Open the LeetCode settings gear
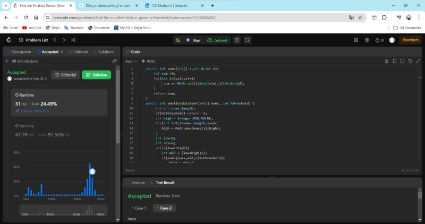The height and width of the screenshot is (224, 425). [x=367, y=40]
